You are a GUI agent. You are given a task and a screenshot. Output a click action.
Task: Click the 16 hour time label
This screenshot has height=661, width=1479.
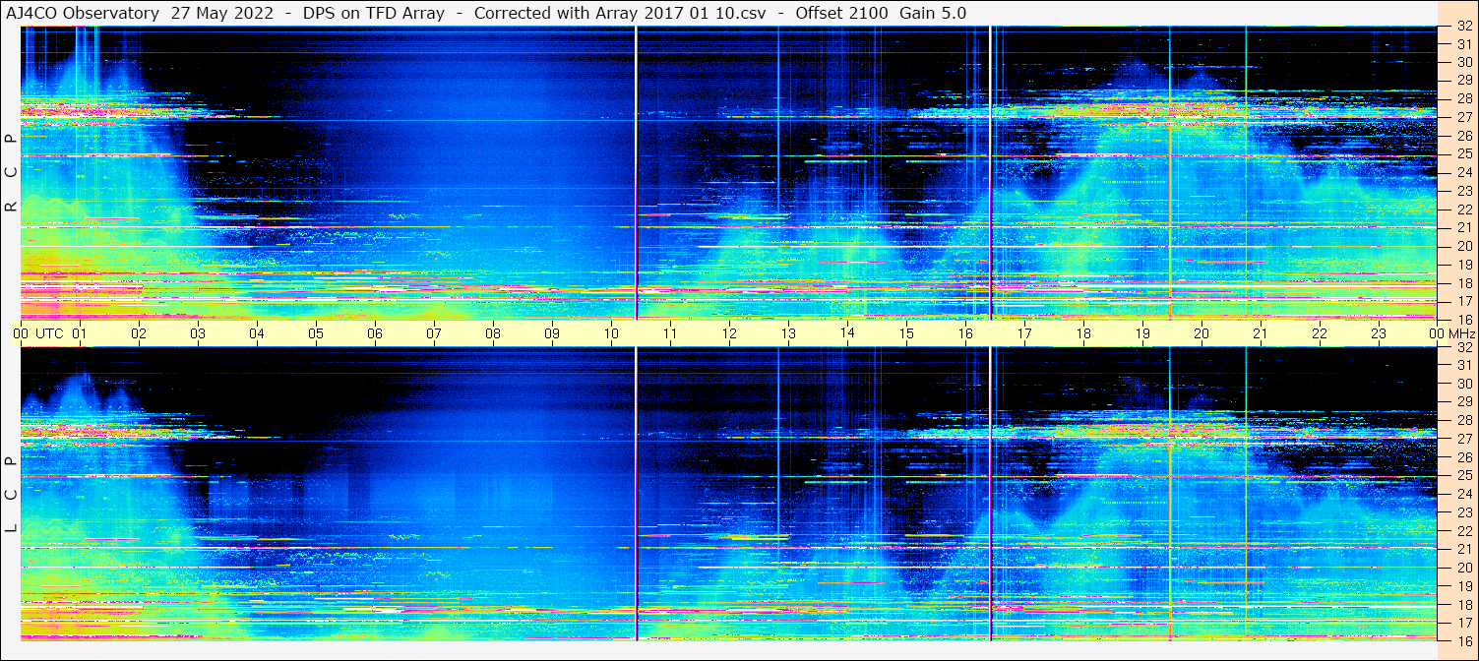(965, 333)
